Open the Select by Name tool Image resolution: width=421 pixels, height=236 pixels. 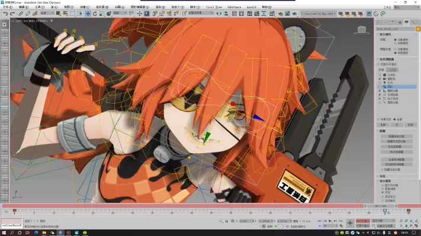click(65, 14)
